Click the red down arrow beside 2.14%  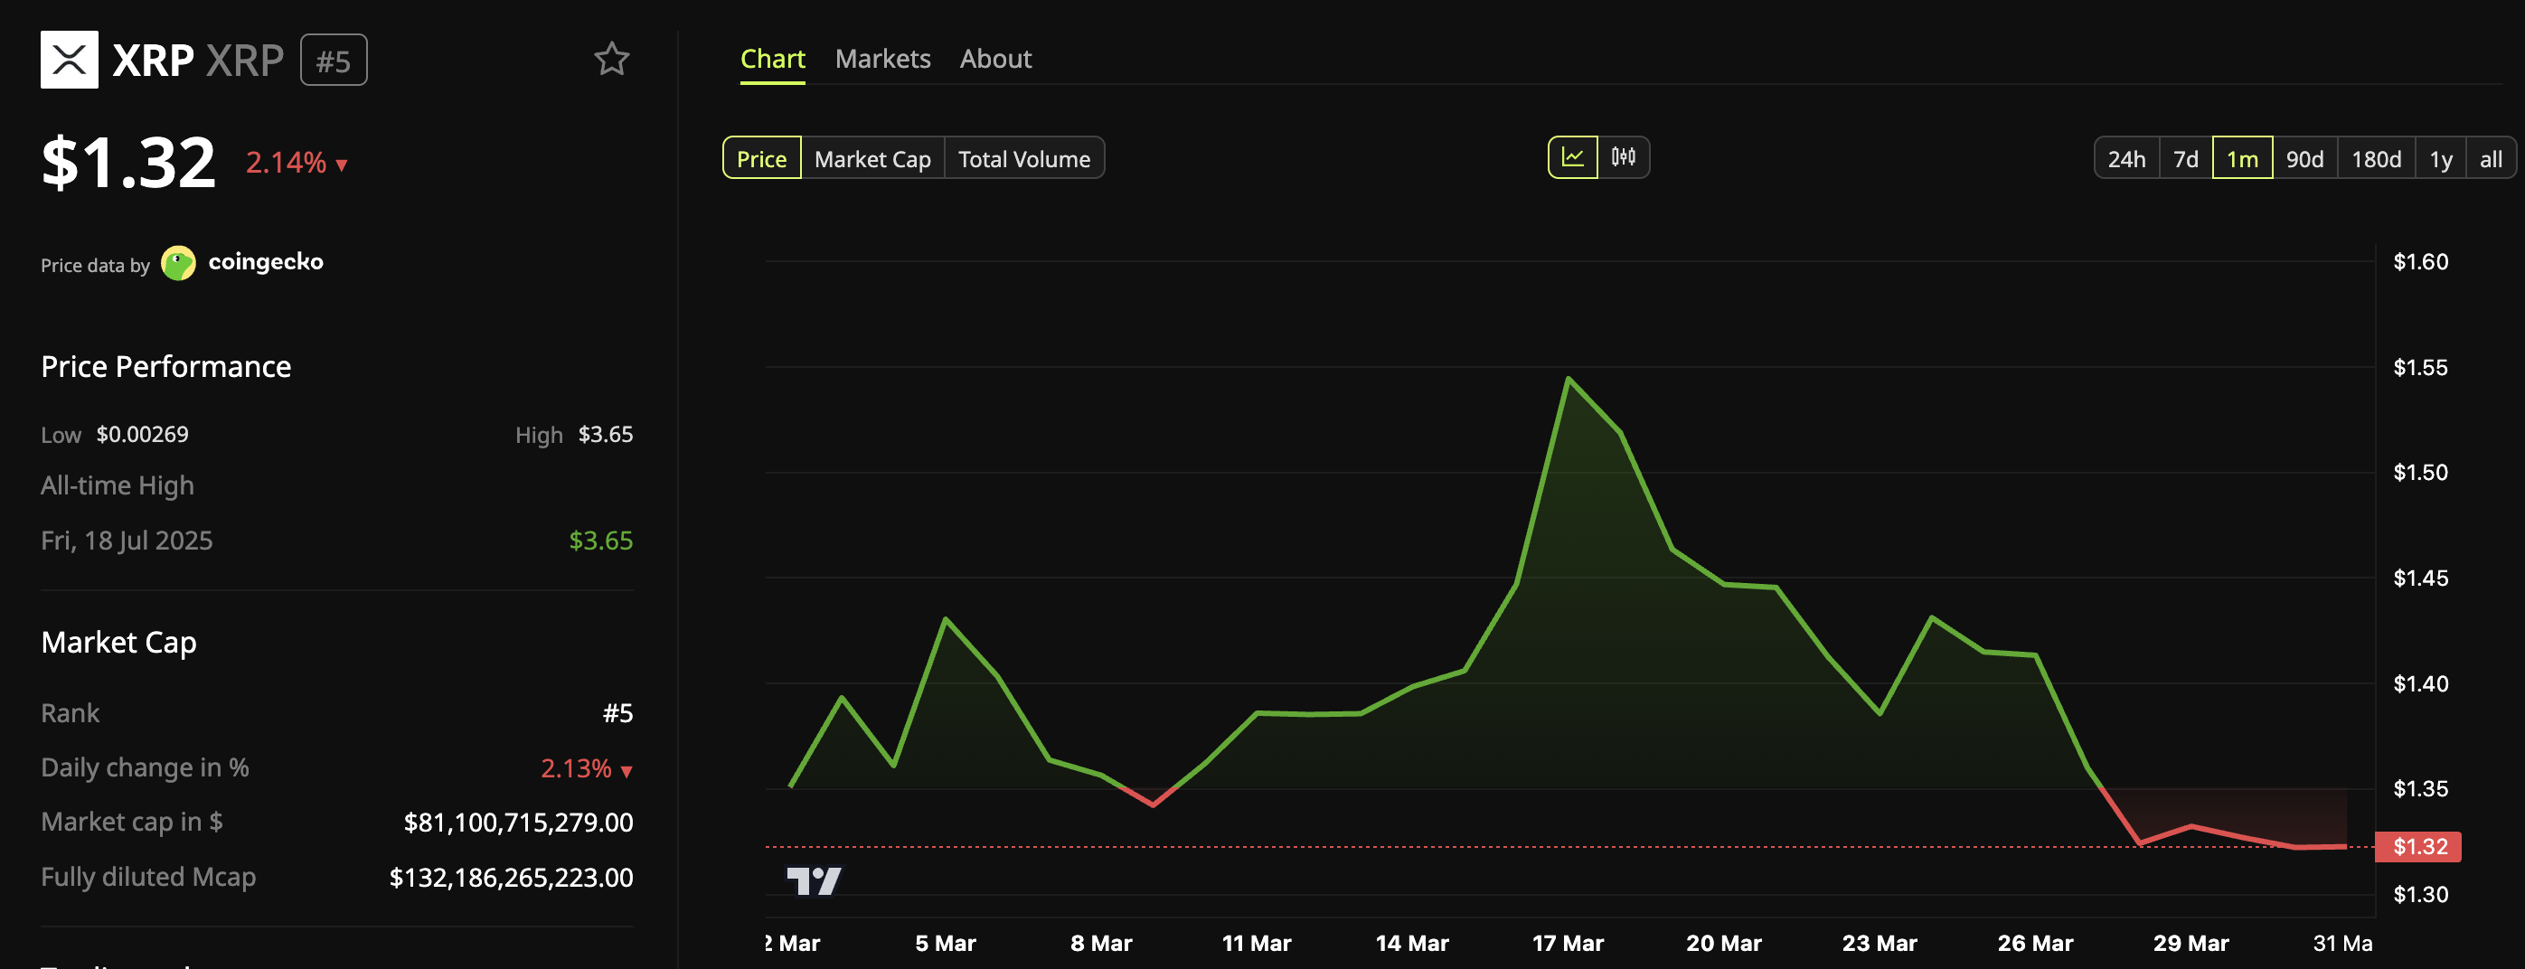(341, 165)
